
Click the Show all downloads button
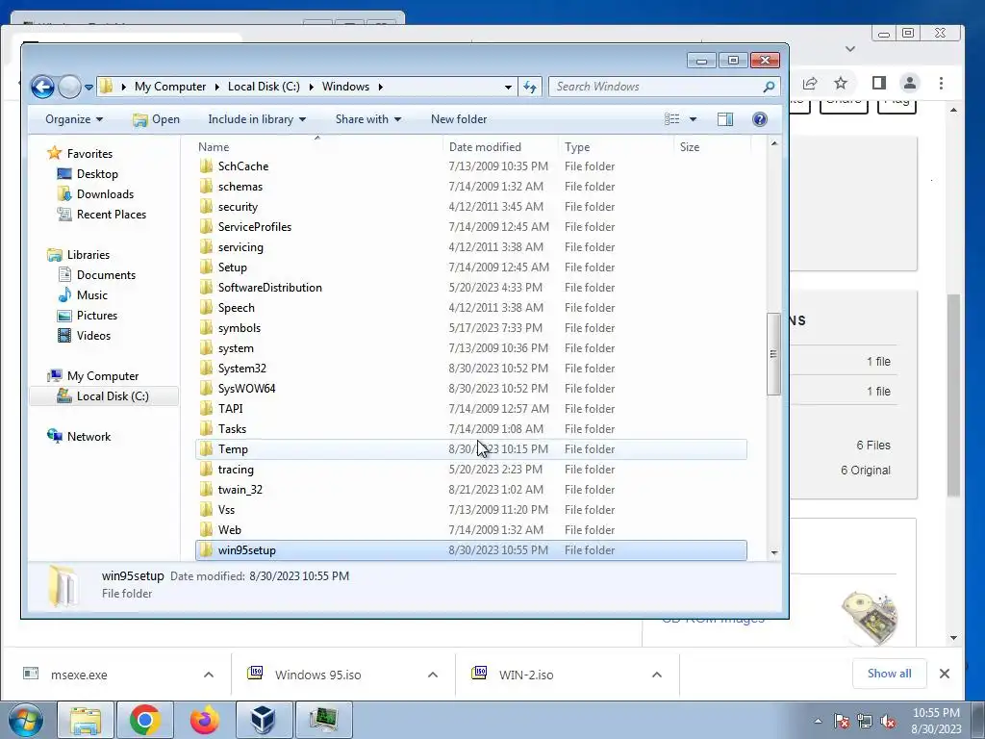pos(889,674)
